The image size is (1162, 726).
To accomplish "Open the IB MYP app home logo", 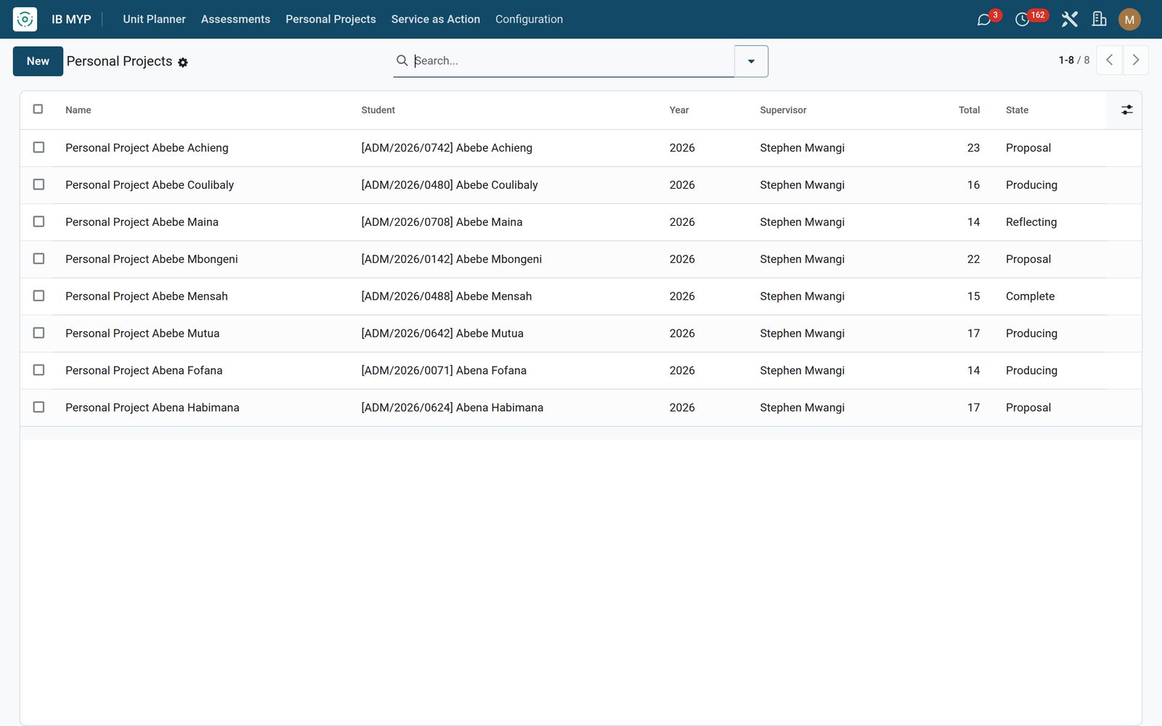I will [25, 19].
